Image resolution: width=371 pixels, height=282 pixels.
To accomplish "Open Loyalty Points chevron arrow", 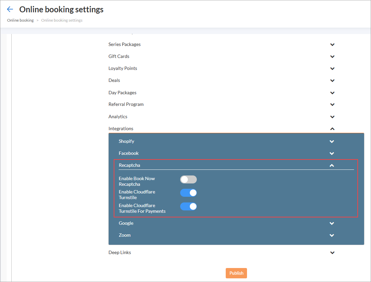I will click(x=332, y=69).
